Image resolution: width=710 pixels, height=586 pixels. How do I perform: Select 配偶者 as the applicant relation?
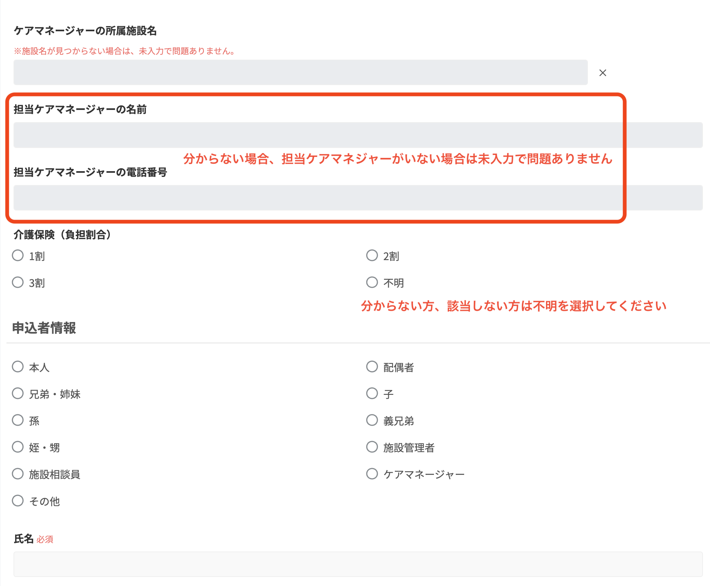click(x=372, y=367)
